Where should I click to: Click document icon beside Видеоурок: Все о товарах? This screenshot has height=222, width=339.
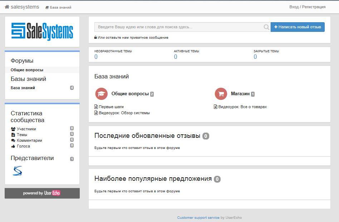click(x=216, y=107)
